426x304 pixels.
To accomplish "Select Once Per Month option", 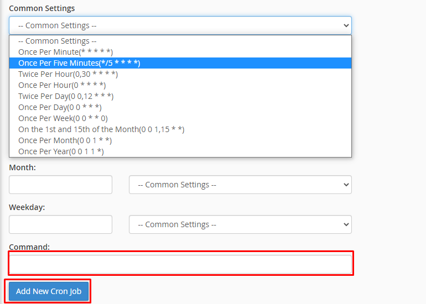I will 65,140.
